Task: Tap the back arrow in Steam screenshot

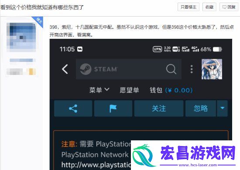Action: click(x=65, y=69)
